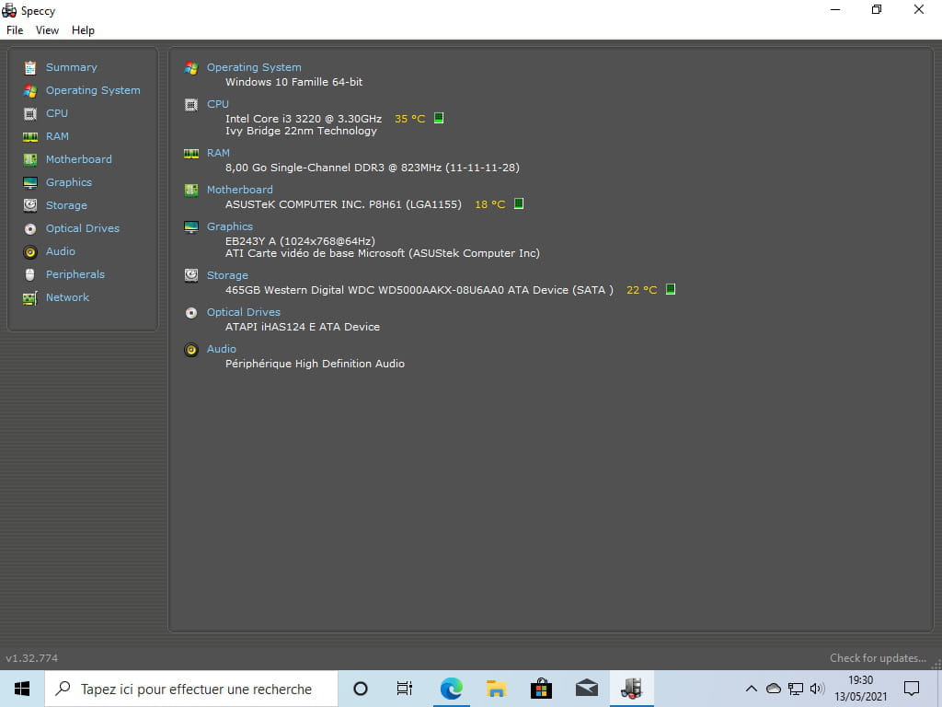Click the motherboard temperature value 18 °C
This screenshot has width=942, height=707.
tap(489, 204)
